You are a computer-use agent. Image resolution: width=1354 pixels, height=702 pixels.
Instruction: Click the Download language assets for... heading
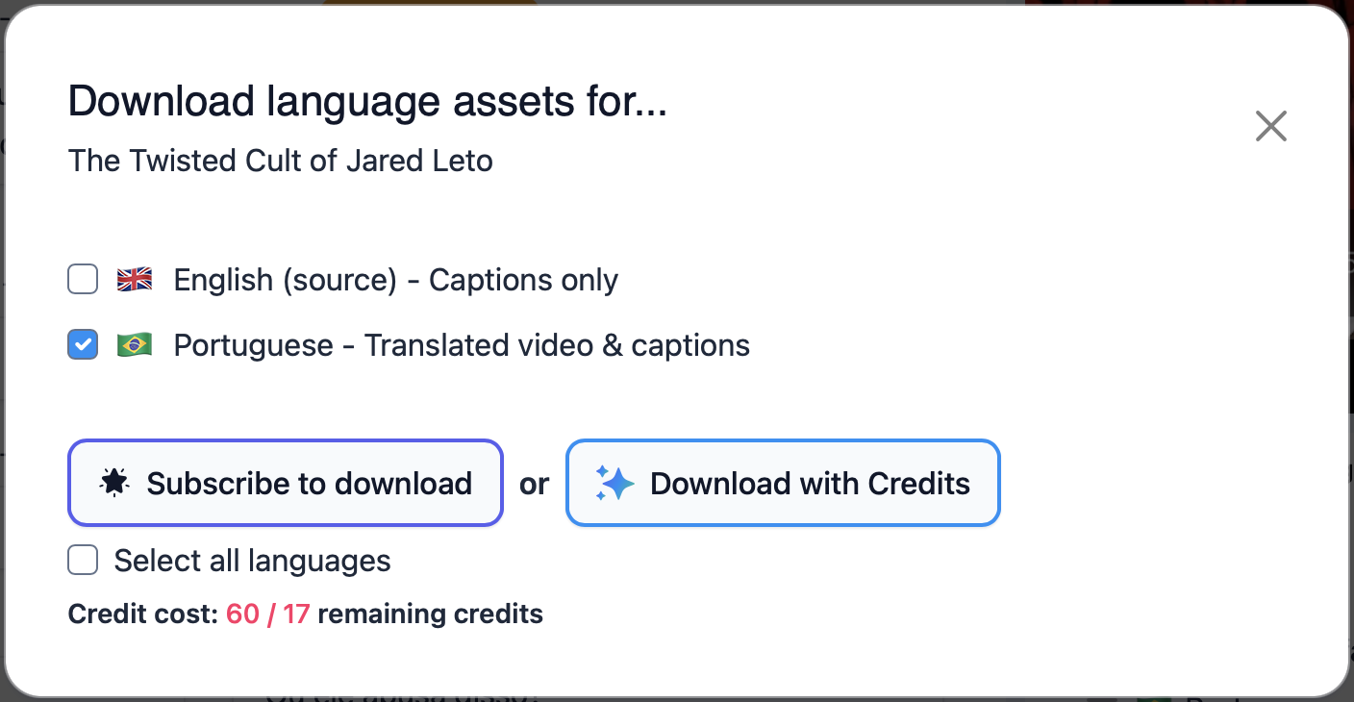367,102
